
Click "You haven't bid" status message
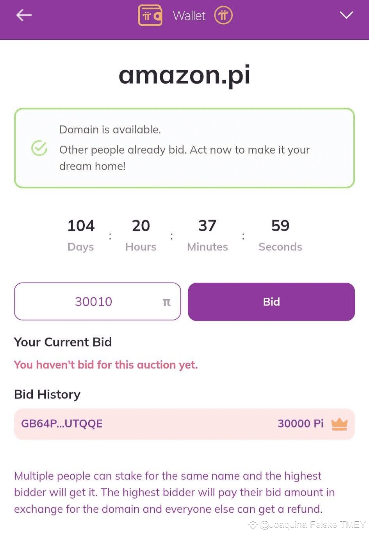pos(106,365)
